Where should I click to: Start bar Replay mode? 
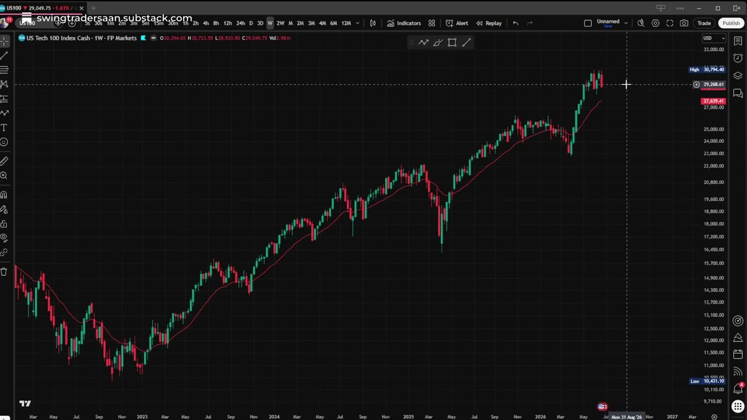[x=489, y=23]
